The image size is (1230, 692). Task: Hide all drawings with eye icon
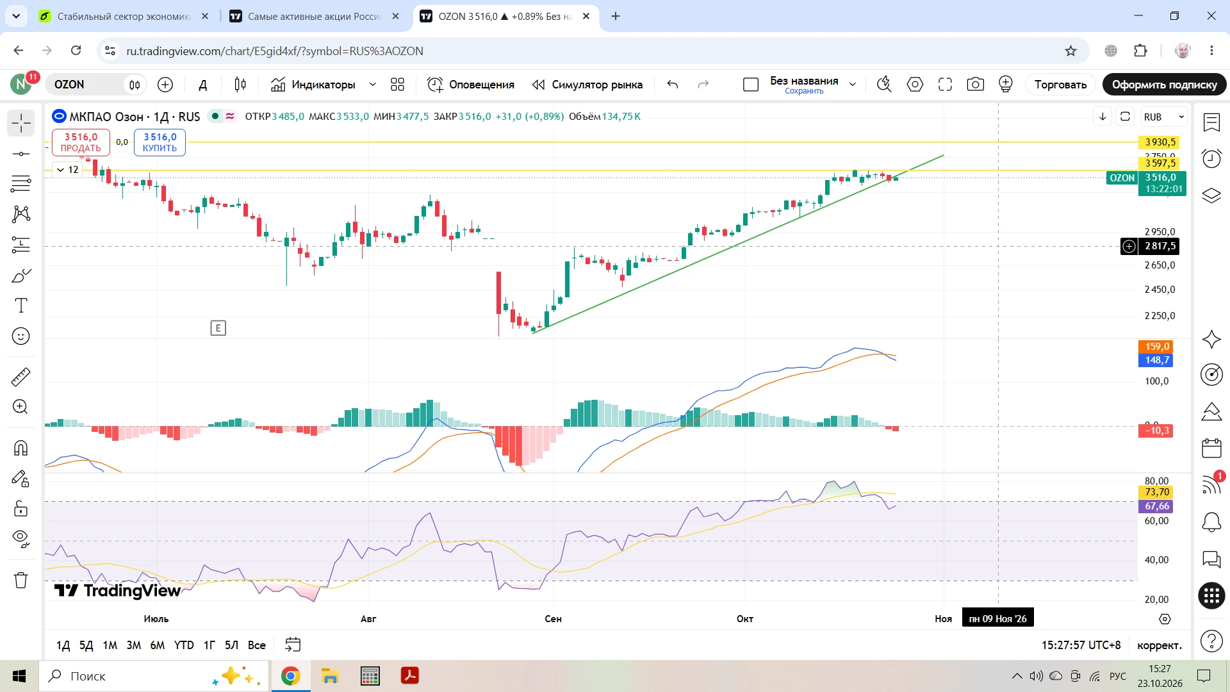21,539
